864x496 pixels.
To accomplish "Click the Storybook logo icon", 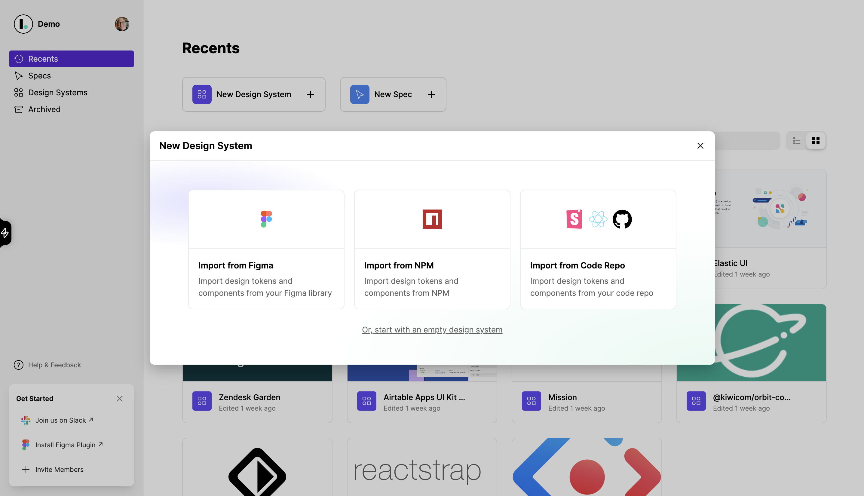I will tap(574, 219).
